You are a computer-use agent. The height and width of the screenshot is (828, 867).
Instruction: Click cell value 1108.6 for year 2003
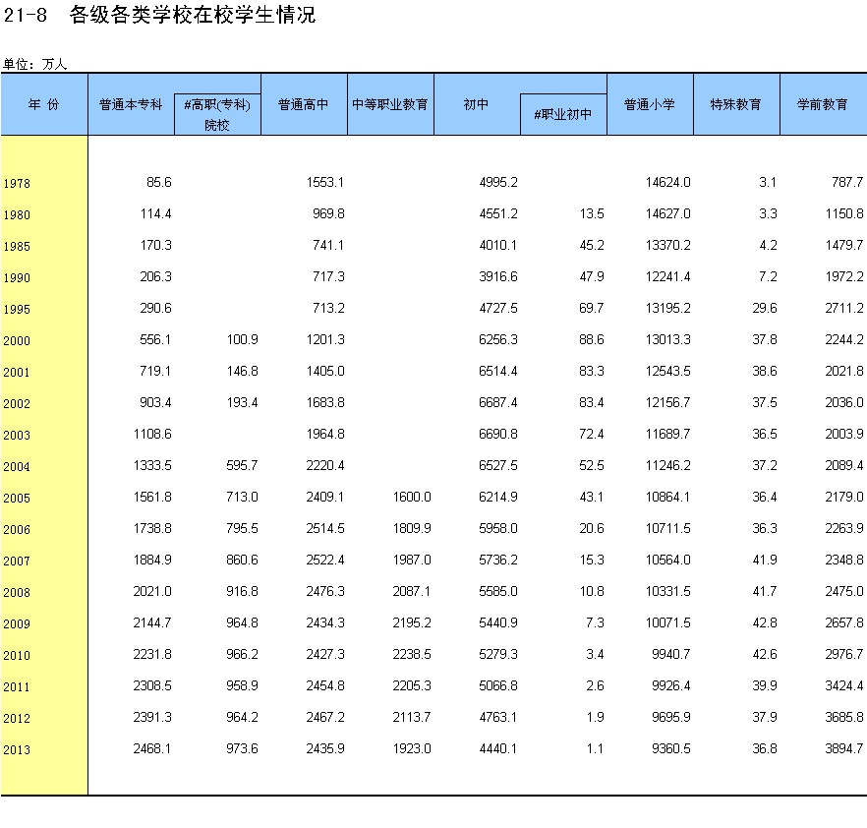tap(152, 434)
